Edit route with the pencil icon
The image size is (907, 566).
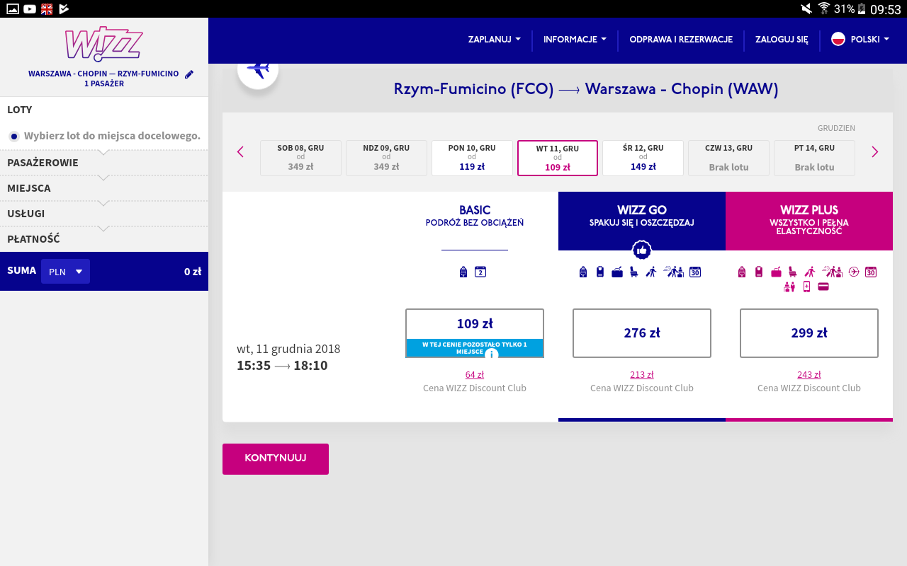click(x=189, y=74)
